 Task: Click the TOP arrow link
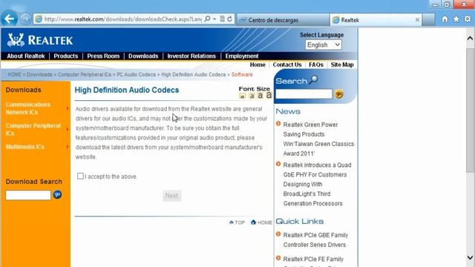coord(237,222)
